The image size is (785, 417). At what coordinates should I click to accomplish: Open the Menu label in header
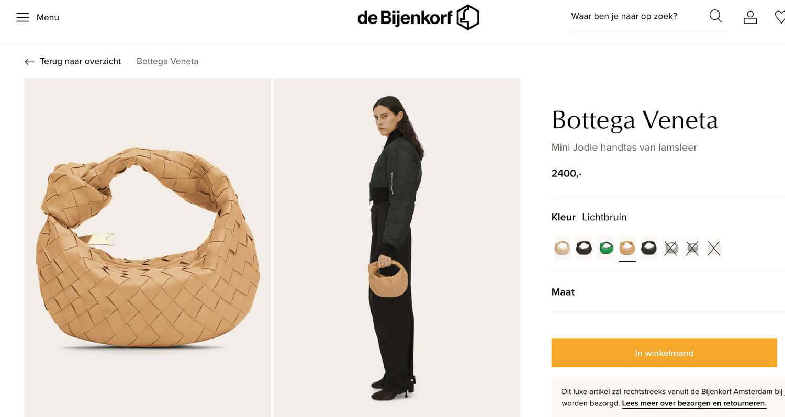48,18
